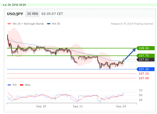This screenshot has height=114, width=157.
Task: Click the 107.00 support level label
Action: (x=144, y=78)
